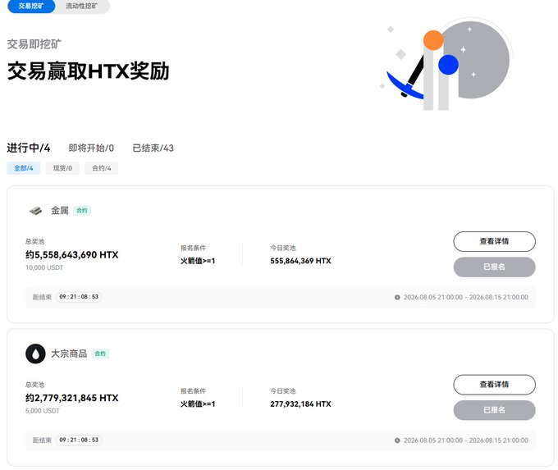Click the 合约 tag beside 金属

(x=82, y=211)
